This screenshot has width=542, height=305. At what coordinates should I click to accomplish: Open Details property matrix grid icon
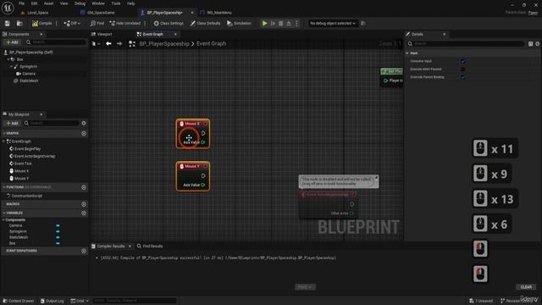pyautogui.click(x=530, y=43)
